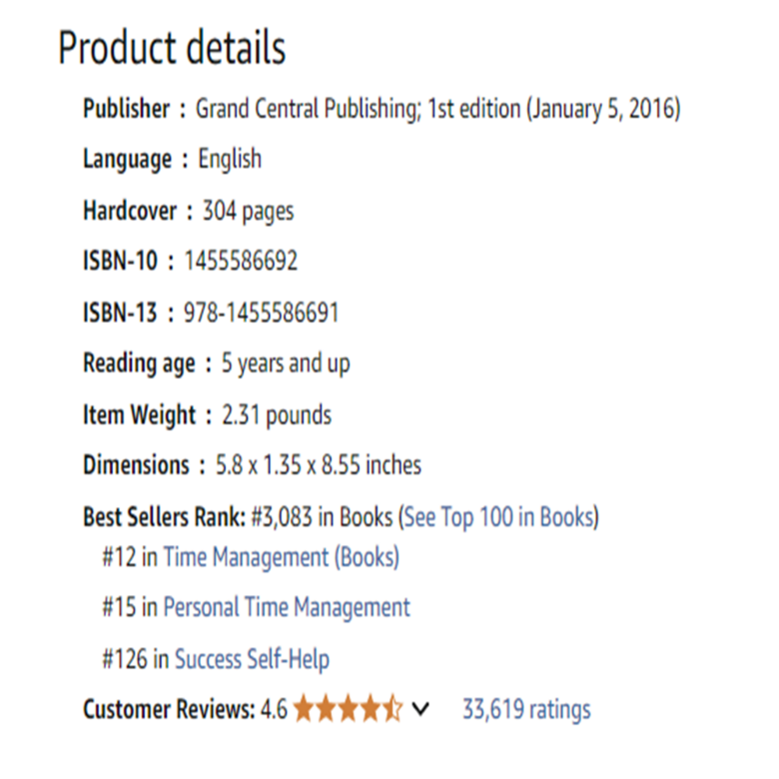Open the See Top 100 in Books link
This screenshot has height=779, width=779.
coord(499,517)
